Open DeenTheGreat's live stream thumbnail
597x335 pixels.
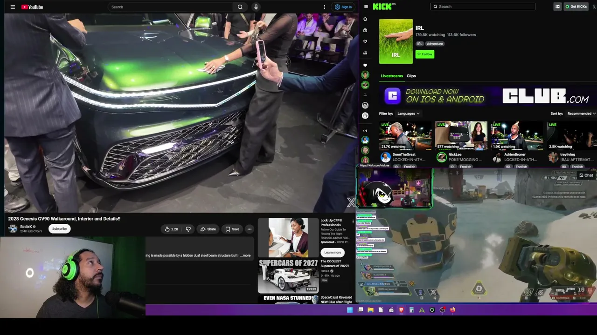coord(405,135)
